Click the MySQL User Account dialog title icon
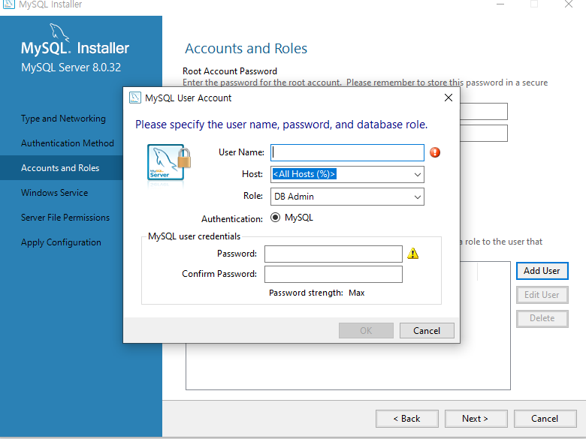Viewport: 586px width, 439px height. pos(135,98)
